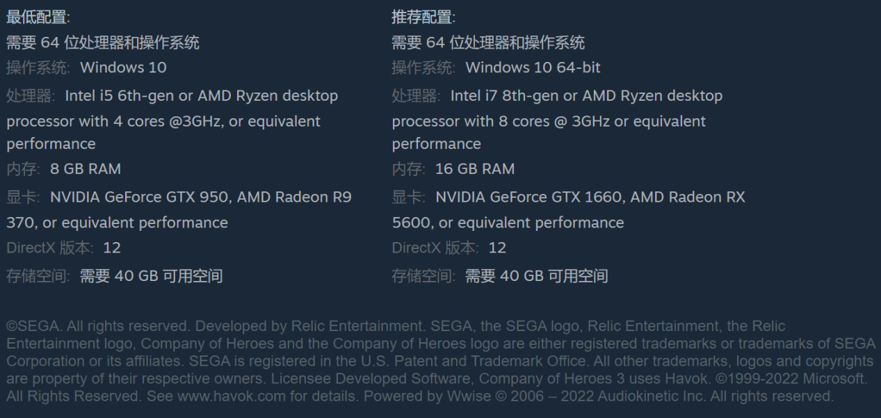This screenshot has height=418, width=881.
Task: Click the 存储空间 label in recommended requirements
Action: tap(423, 277)
